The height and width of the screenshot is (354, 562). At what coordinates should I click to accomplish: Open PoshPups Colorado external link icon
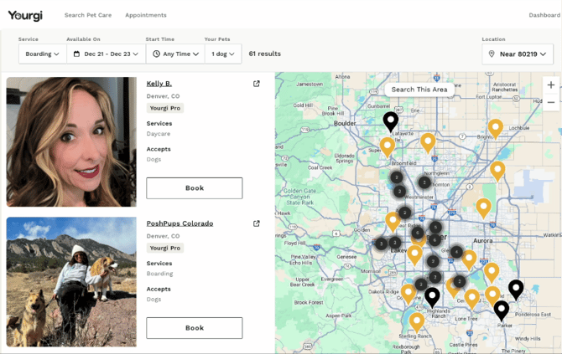tap(257, 223)
